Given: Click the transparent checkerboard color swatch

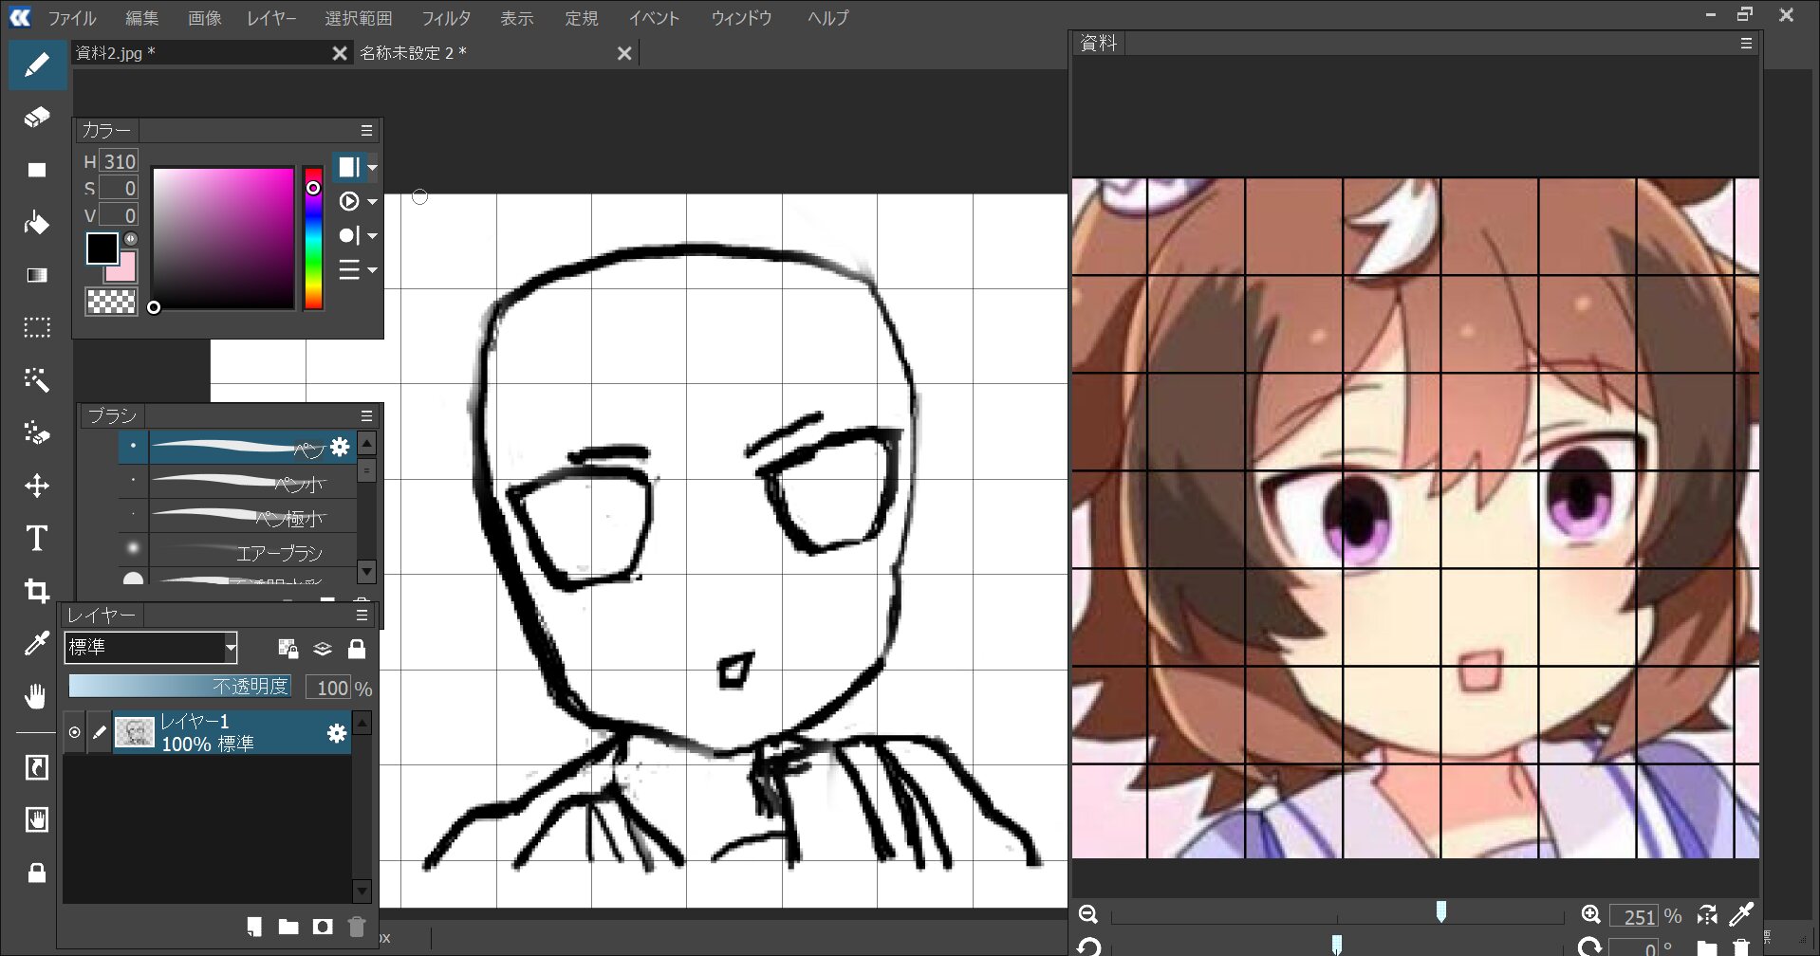Looking at the screenshot, I should (111, 302).
